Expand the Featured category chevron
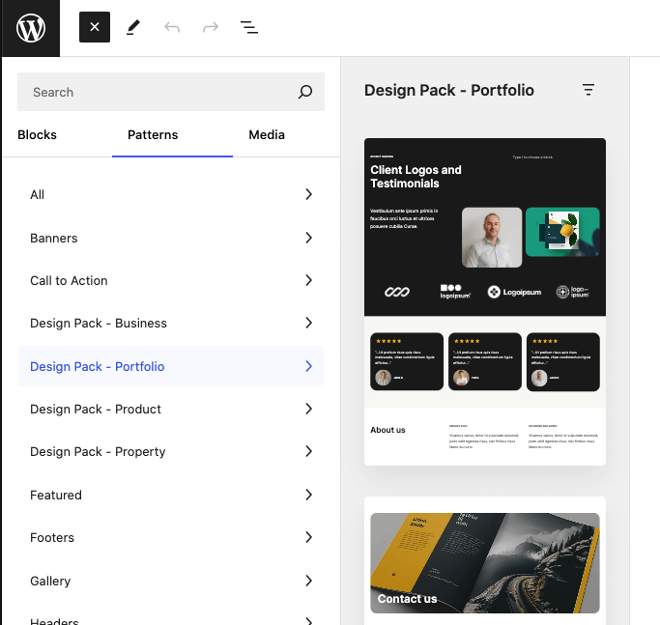Screen dimensions: 660x625 (308, 495)
